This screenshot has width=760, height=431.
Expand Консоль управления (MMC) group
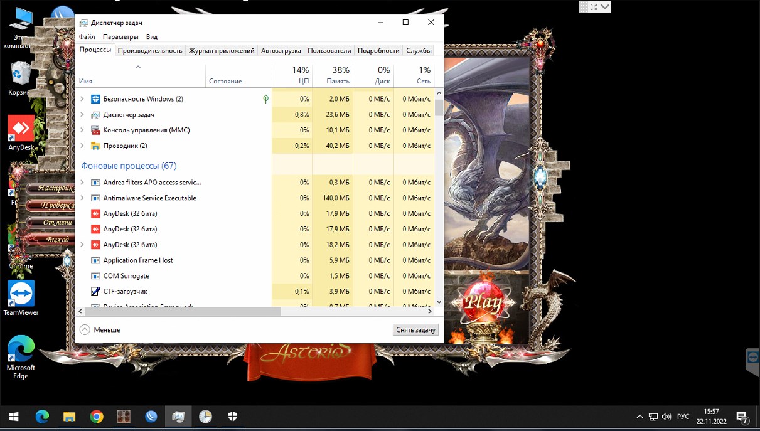82,130
